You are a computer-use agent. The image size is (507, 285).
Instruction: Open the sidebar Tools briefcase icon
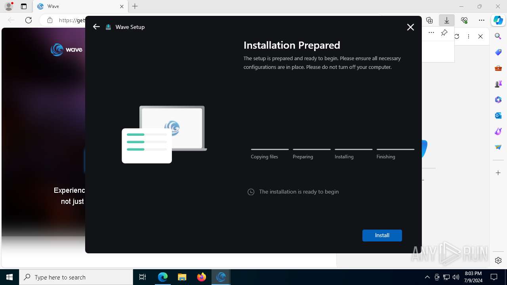pyautogui.click(x=498, y=68)
